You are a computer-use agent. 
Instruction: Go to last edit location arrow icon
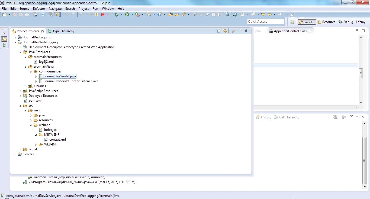click(263, 14)
